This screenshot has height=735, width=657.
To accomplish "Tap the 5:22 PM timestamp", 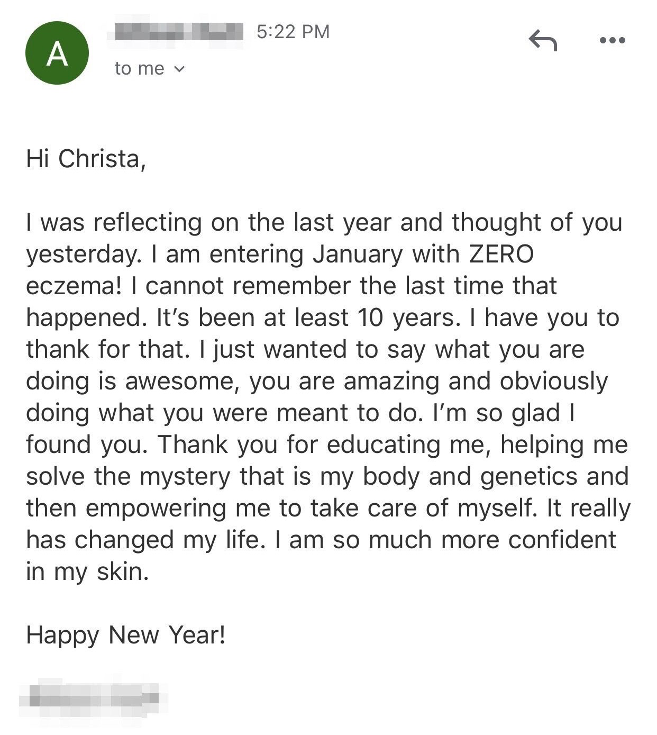I will coord(293,32).
